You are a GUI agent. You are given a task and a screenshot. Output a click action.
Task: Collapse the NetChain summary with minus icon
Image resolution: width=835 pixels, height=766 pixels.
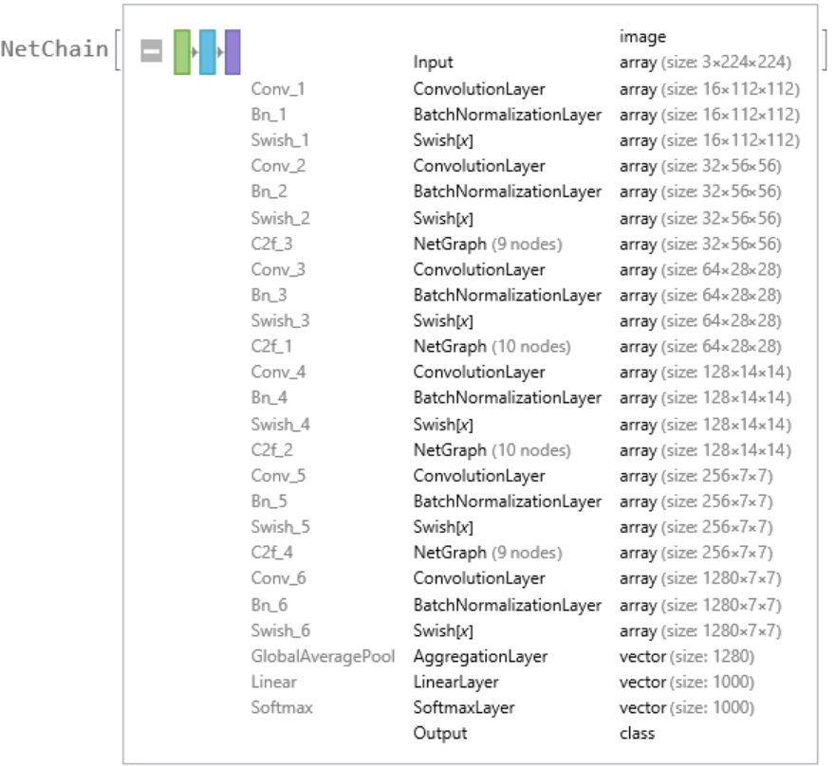[x=151, y=51]
